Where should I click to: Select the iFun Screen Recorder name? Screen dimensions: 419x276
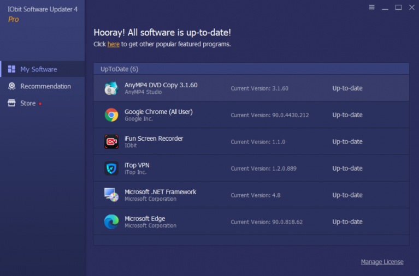coord(154,138)
